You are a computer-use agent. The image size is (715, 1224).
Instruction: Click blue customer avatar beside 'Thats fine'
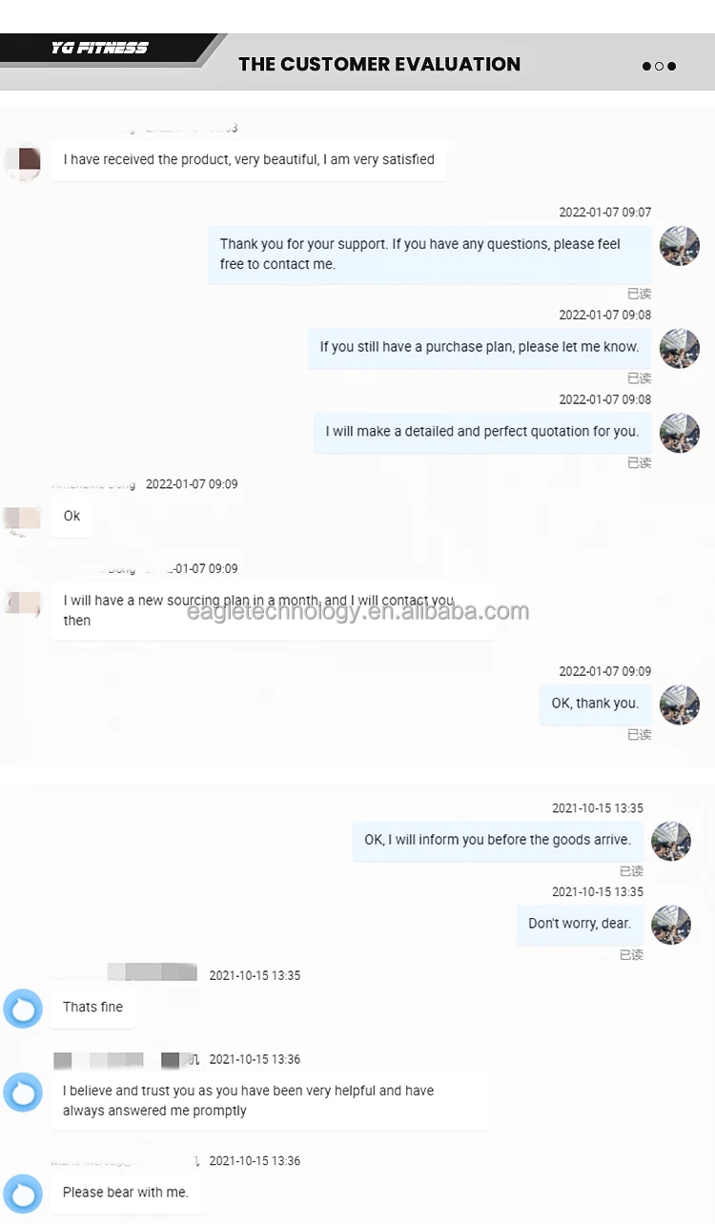[23, 1009]
